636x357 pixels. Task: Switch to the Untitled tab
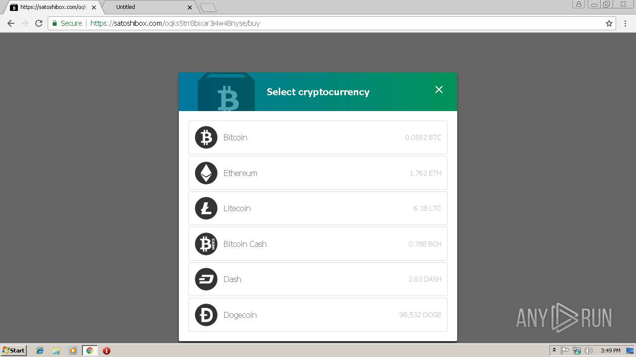(148, 7)
